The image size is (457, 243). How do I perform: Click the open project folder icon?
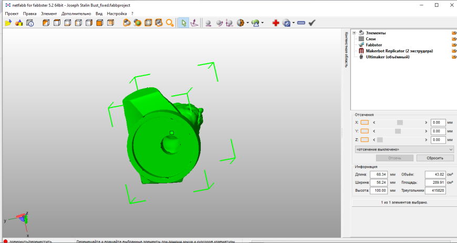tap(7, 23)
